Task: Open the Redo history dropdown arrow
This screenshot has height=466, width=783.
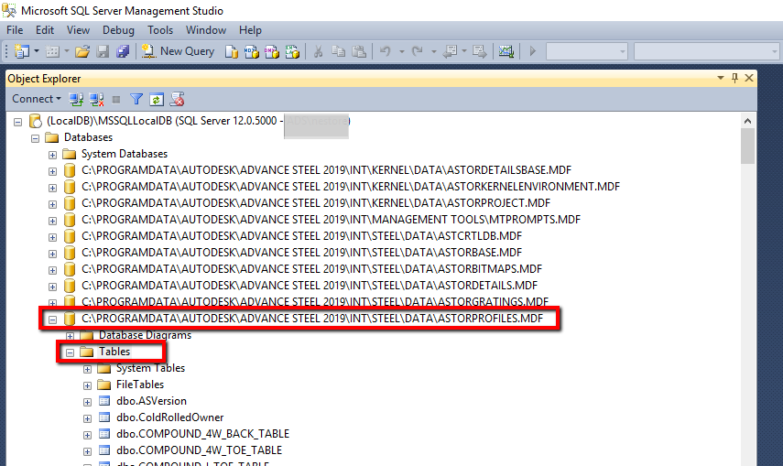Action: tap(434, 51)
